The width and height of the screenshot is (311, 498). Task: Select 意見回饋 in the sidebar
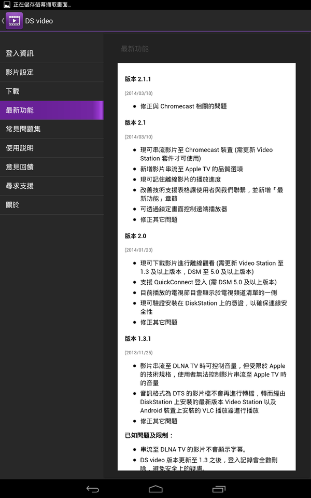[x=52, y=167]
